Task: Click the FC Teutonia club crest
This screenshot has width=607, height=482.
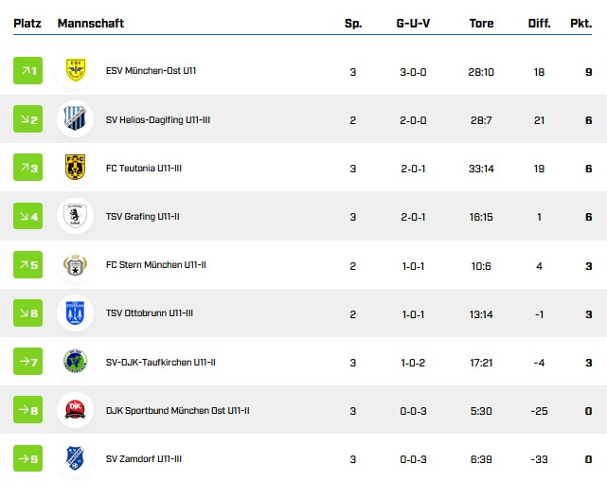Action: pos(75,168)
